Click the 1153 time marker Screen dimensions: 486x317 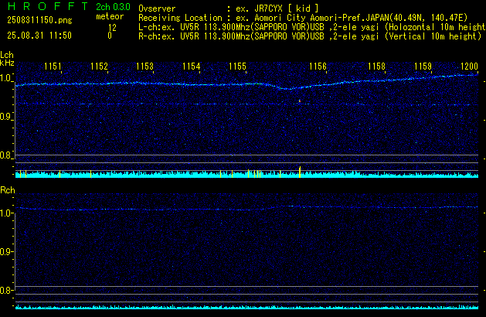point(144,66)
